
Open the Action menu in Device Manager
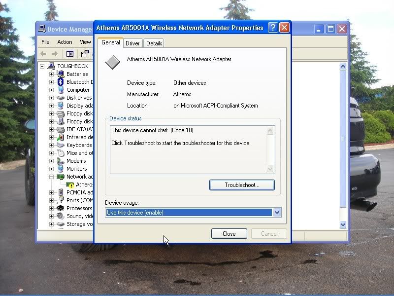(x=65, y=42)
